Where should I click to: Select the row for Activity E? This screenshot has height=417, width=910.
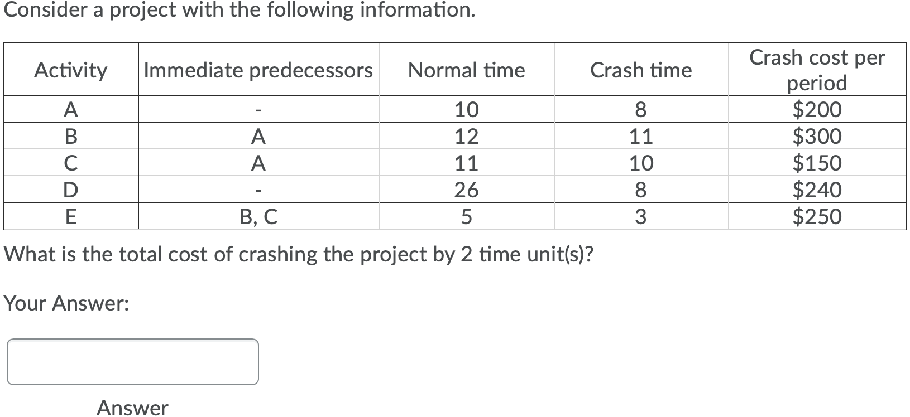pos(70,217)
